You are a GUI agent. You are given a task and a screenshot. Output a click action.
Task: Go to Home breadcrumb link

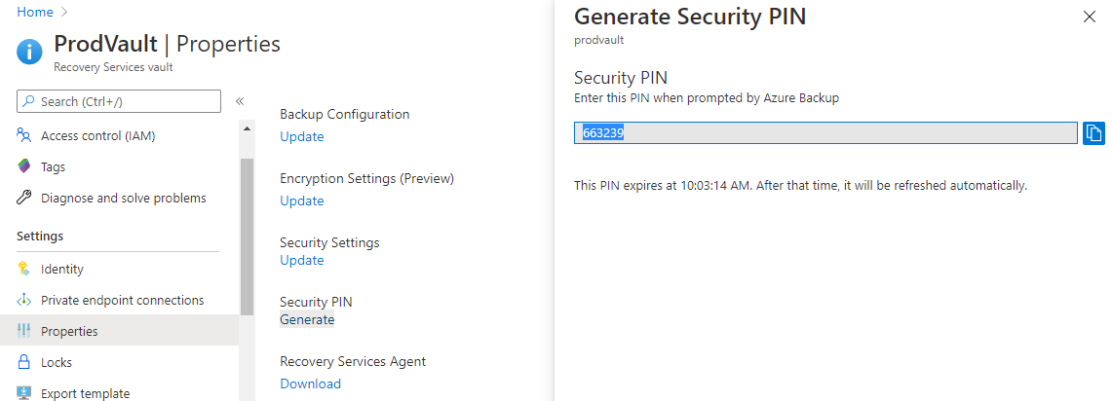pyautogui.click(x=35, y=12)
